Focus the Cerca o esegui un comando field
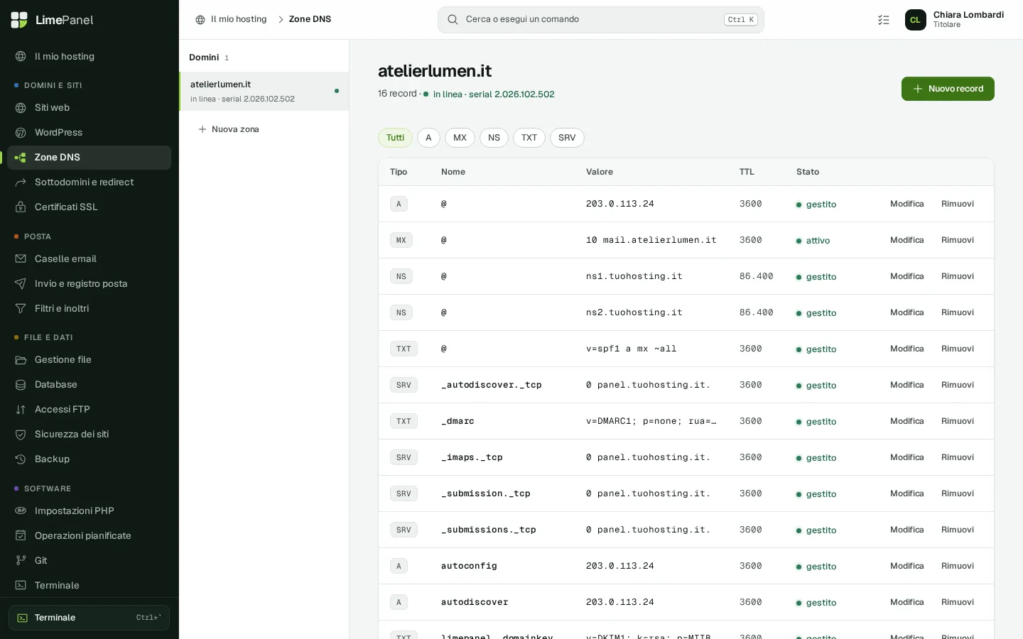The image size is (1023, 639). pyautogui.click(x=600, y=20)
